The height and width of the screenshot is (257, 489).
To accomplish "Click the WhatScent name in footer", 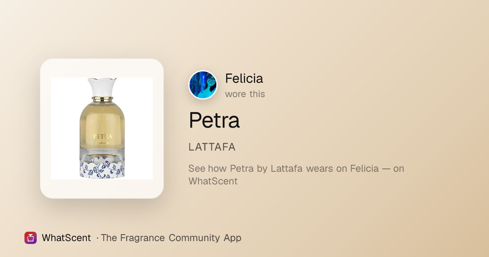I will pyautogui.click(x=66, y=238).
